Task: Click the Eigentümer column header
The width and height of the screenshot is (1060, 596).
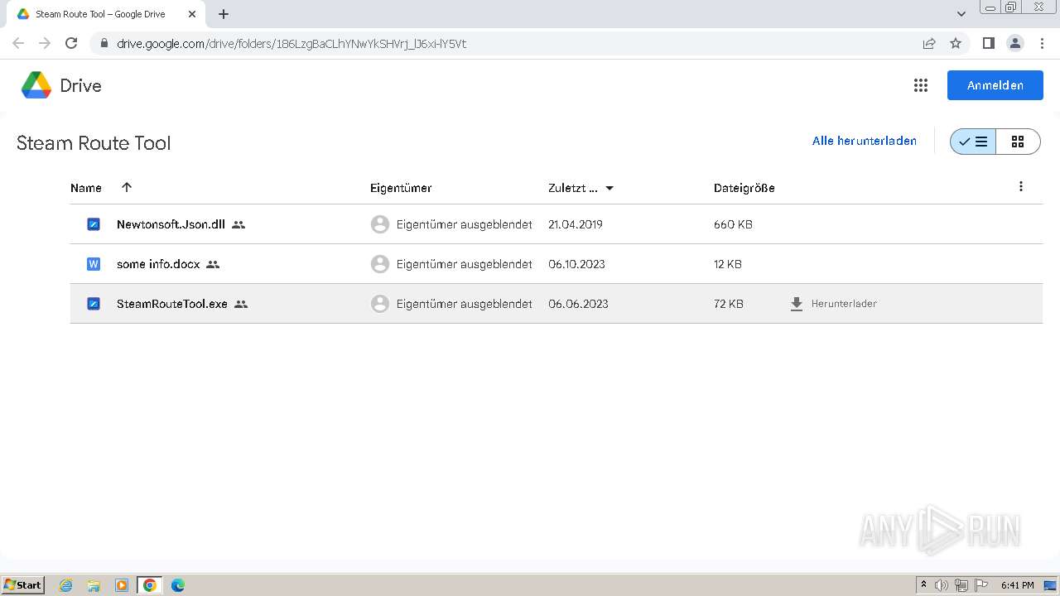Action: (x=401, y=188)
